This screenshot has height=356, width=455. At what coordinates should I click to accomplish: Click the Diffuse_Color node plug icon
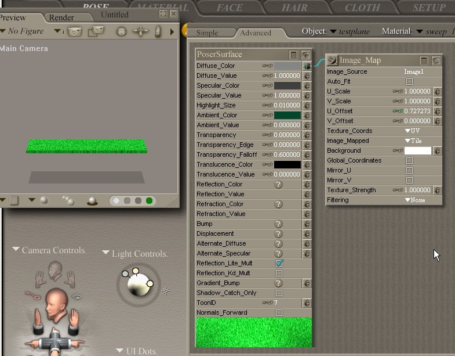coord(307,66)
